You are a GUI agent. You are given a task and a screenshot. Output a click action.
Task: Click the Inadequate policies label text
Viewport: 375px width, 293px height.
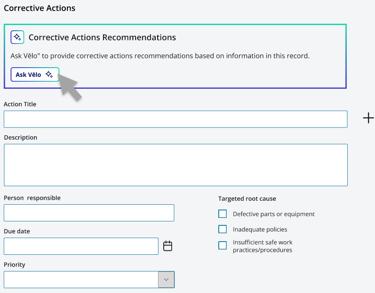point(260,229)
